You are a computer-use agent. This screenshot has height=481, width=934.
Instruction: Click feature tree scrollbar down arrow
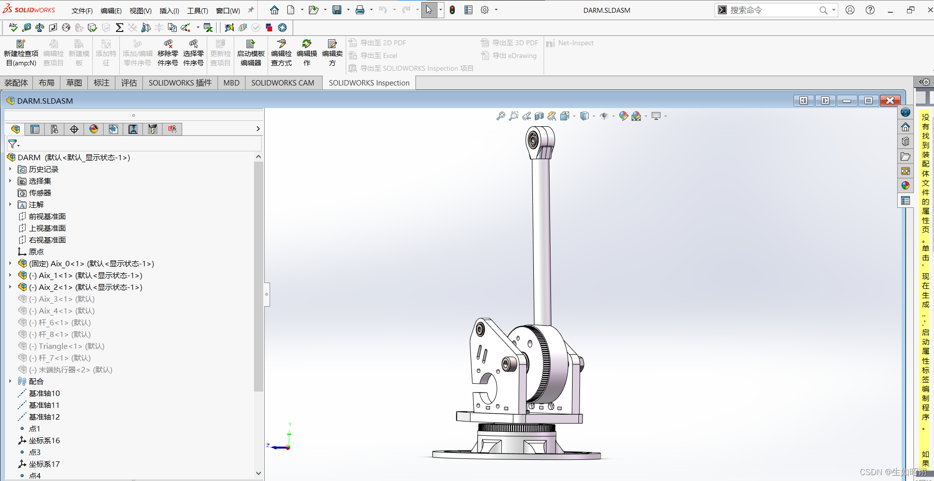259,474
